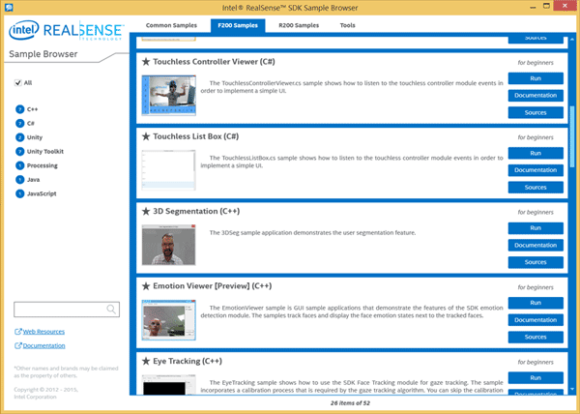580x414 pixels.
Task: Click the star icon beside Eye Tracking
Action: pos(146,361)
